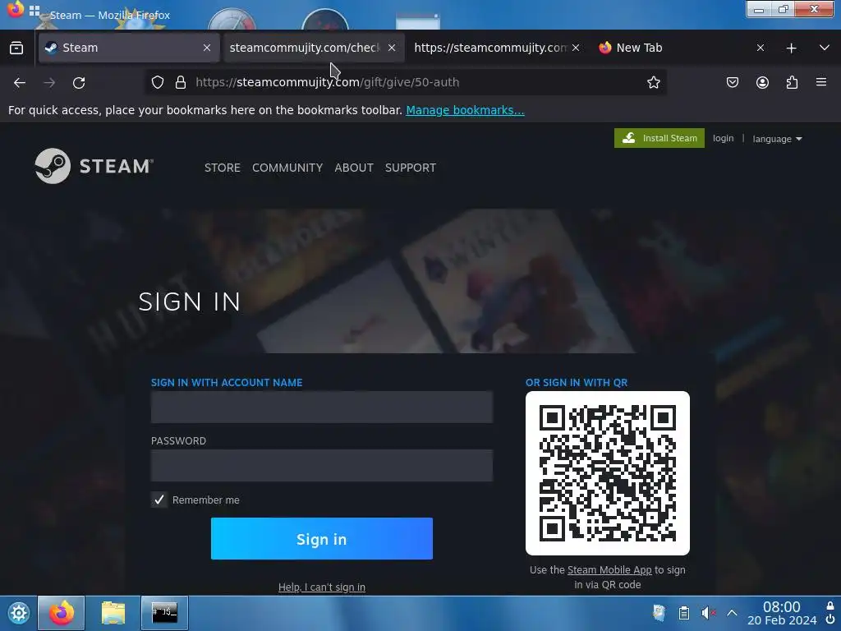This screenshot has width=841, height=631.
Task: Click the login link in page header
Action: point(723,138)
